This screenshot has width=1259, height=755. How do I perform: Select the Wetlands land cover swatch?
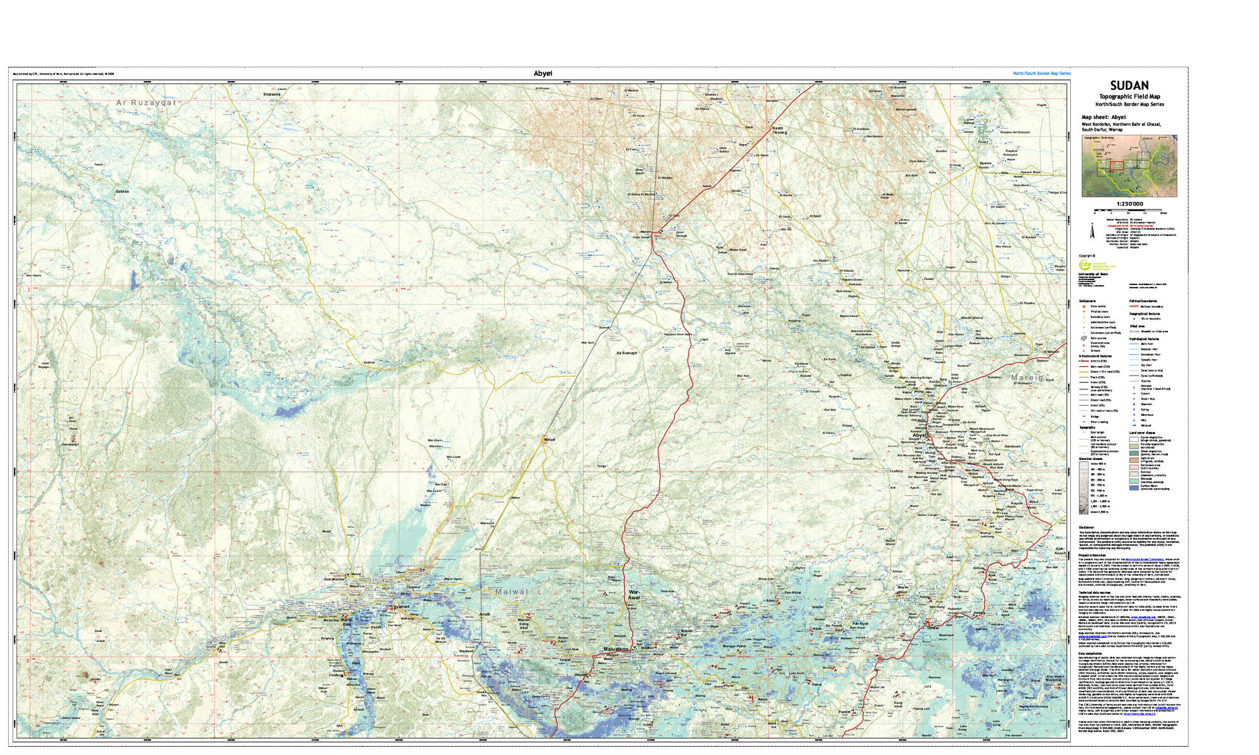pos(1134,481)
